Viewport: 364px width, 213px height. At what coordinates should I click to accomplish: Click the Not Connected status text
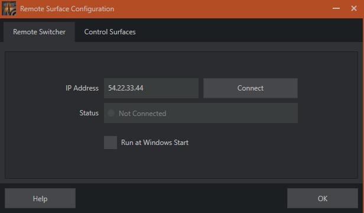point(142,114)
